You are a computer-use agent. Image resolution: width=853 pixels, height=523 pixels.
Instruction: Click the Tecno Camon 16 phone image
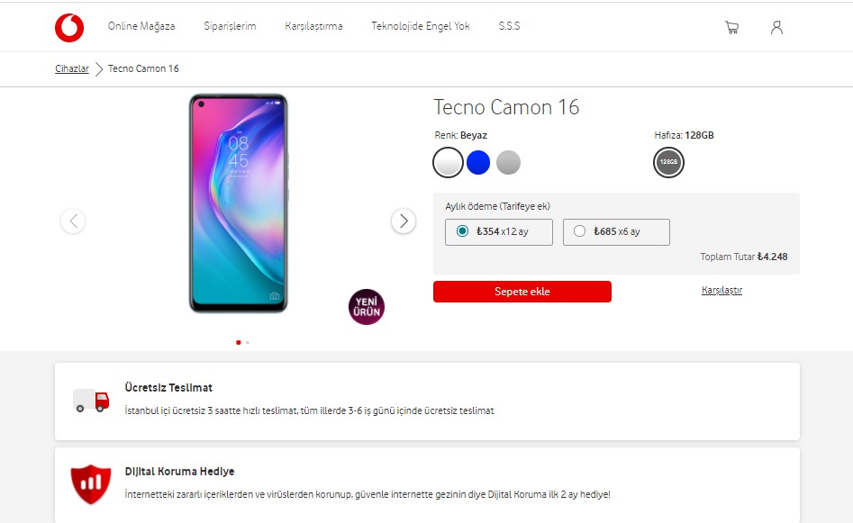pos(239,203)
